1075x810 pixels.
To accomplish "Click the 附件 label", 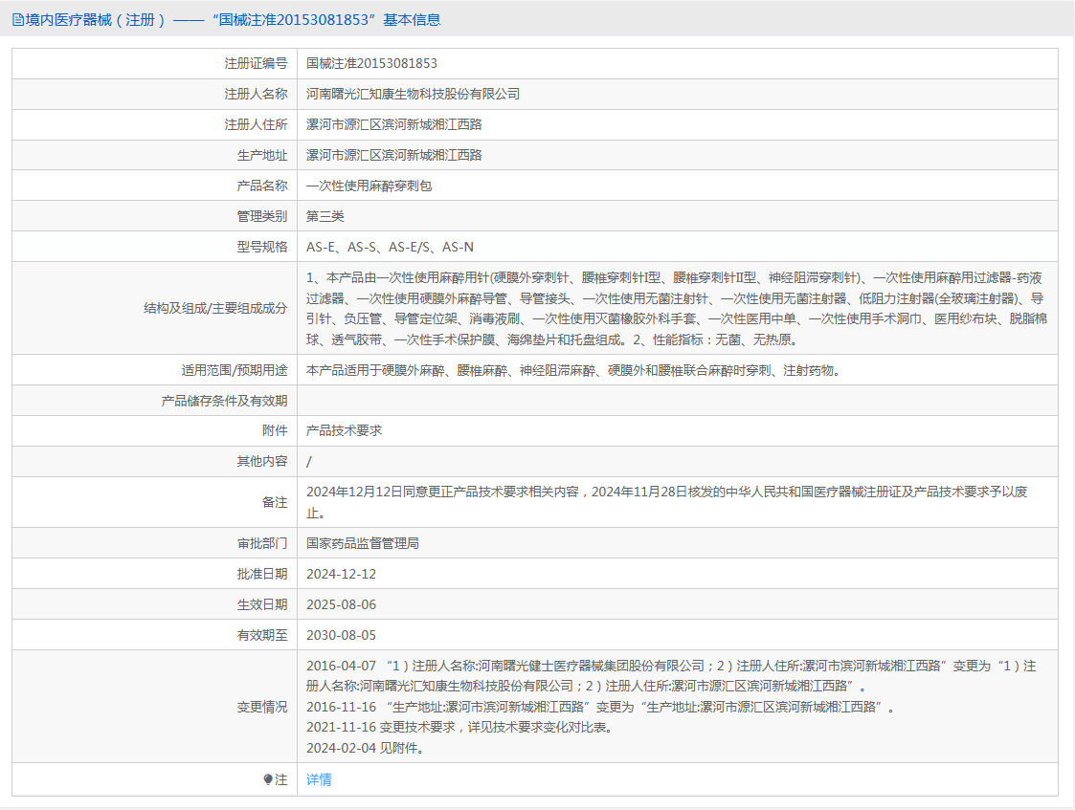I will coord(275,430).
